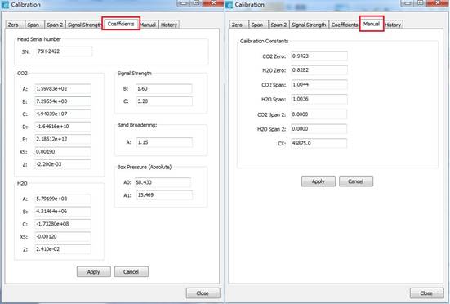The height and width of the screenshot is (304, 450).
Task: Click Apply in the Coefficients panel
Action: click(94, 271)
